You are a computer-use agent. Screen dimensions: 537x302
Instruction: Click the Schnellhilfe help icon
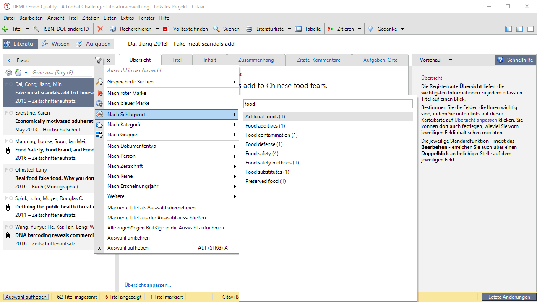[x=500, y=60]
